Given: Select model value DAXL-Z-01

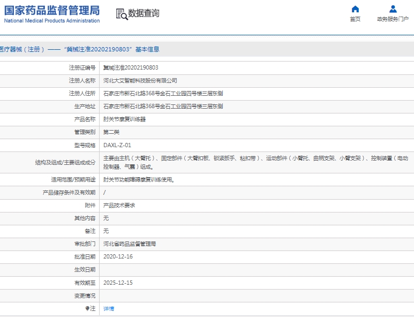Looking at the screenshot, I should coord(117,145).
